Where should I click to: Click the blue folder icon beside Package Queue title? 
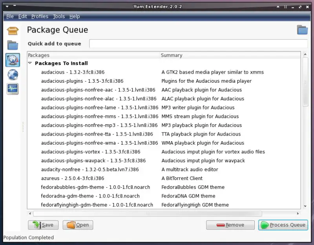(x=302, y=30)
